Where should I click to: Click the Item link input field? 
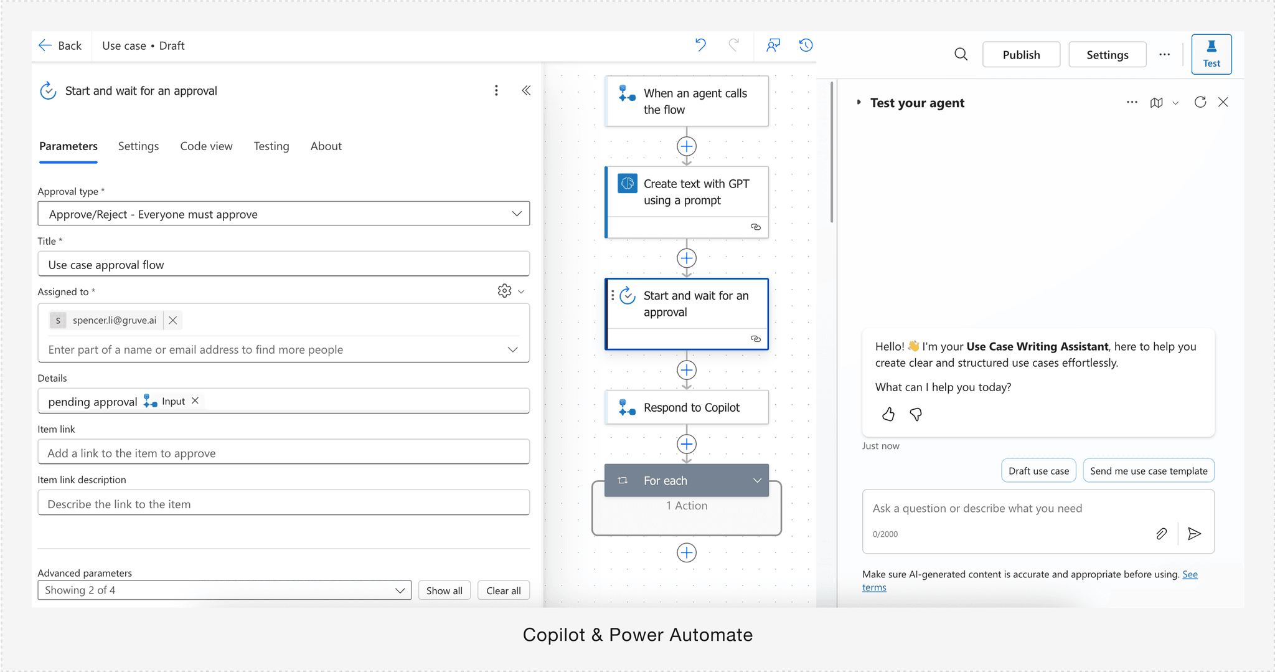coord(284,453)
